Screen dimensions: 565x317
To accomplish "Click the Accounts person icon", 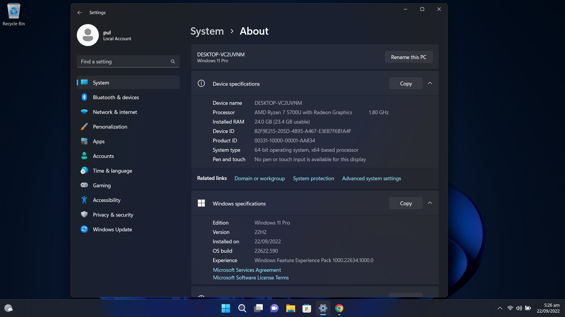I will pyautogui.click(x=84, y=156).
